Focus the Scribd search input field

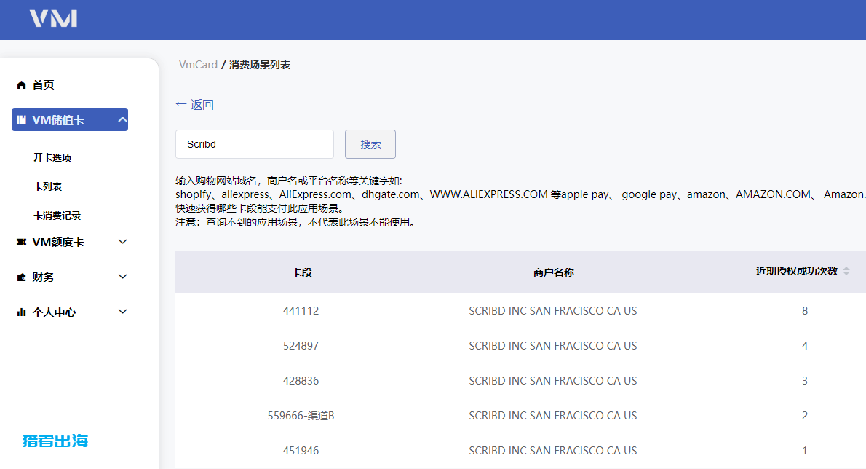255,144
